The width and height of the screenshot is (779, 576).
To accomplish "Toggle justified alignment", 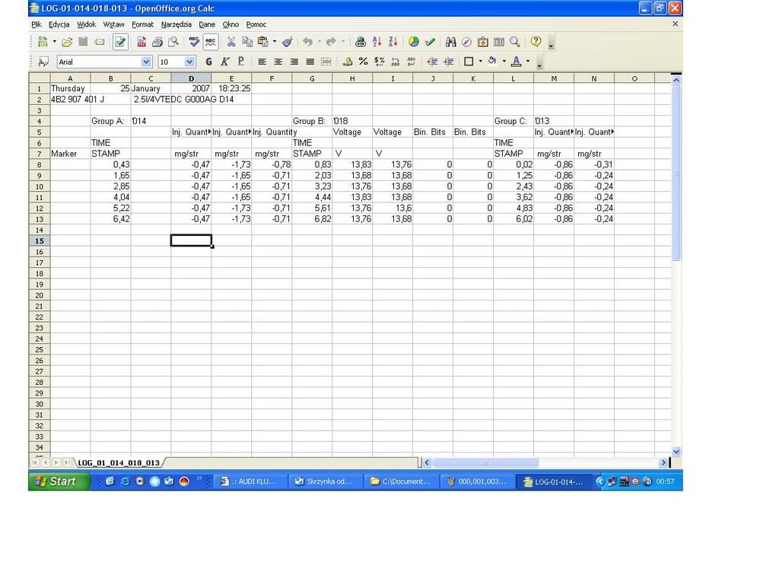I will point(310,62).
